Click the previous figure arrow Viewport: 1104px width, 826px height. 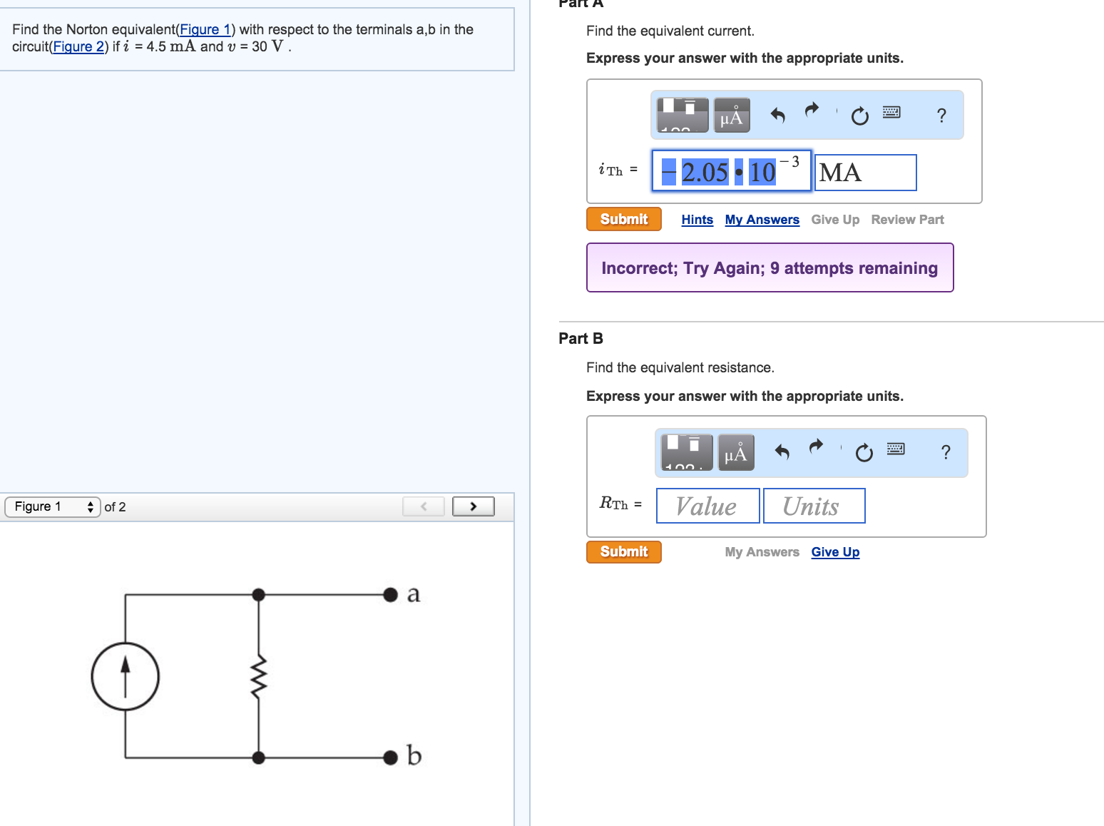coord(424,506)
